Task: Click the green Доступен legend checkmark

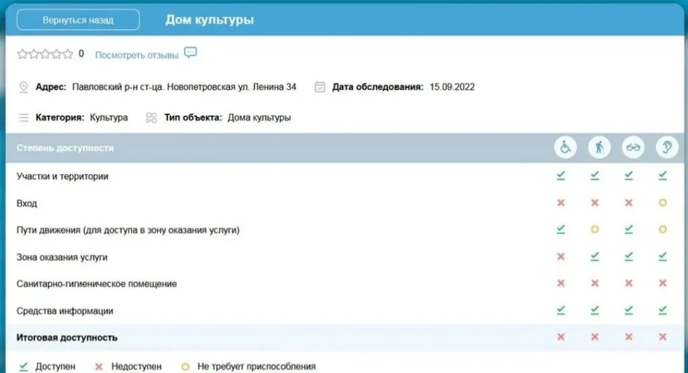Action: click(24, 366)
